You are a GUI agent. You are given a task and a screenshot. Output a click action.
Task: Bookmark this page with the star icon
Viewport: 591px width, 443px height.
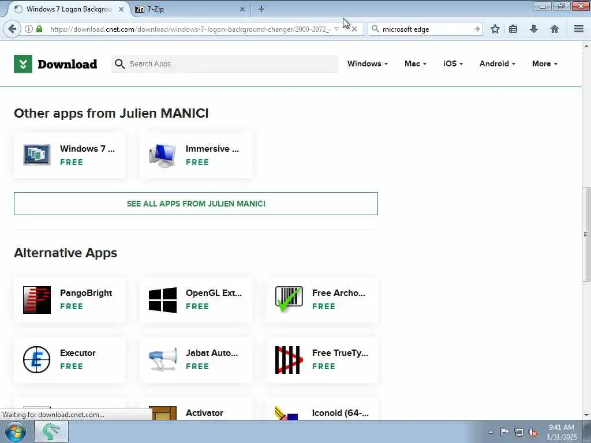click(x=495, y=29)
